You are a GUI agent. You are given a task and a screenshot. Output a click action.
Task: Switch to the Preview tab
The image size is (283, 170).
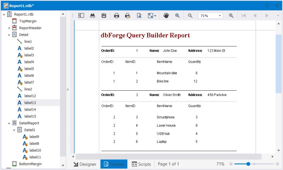(114, 164)
